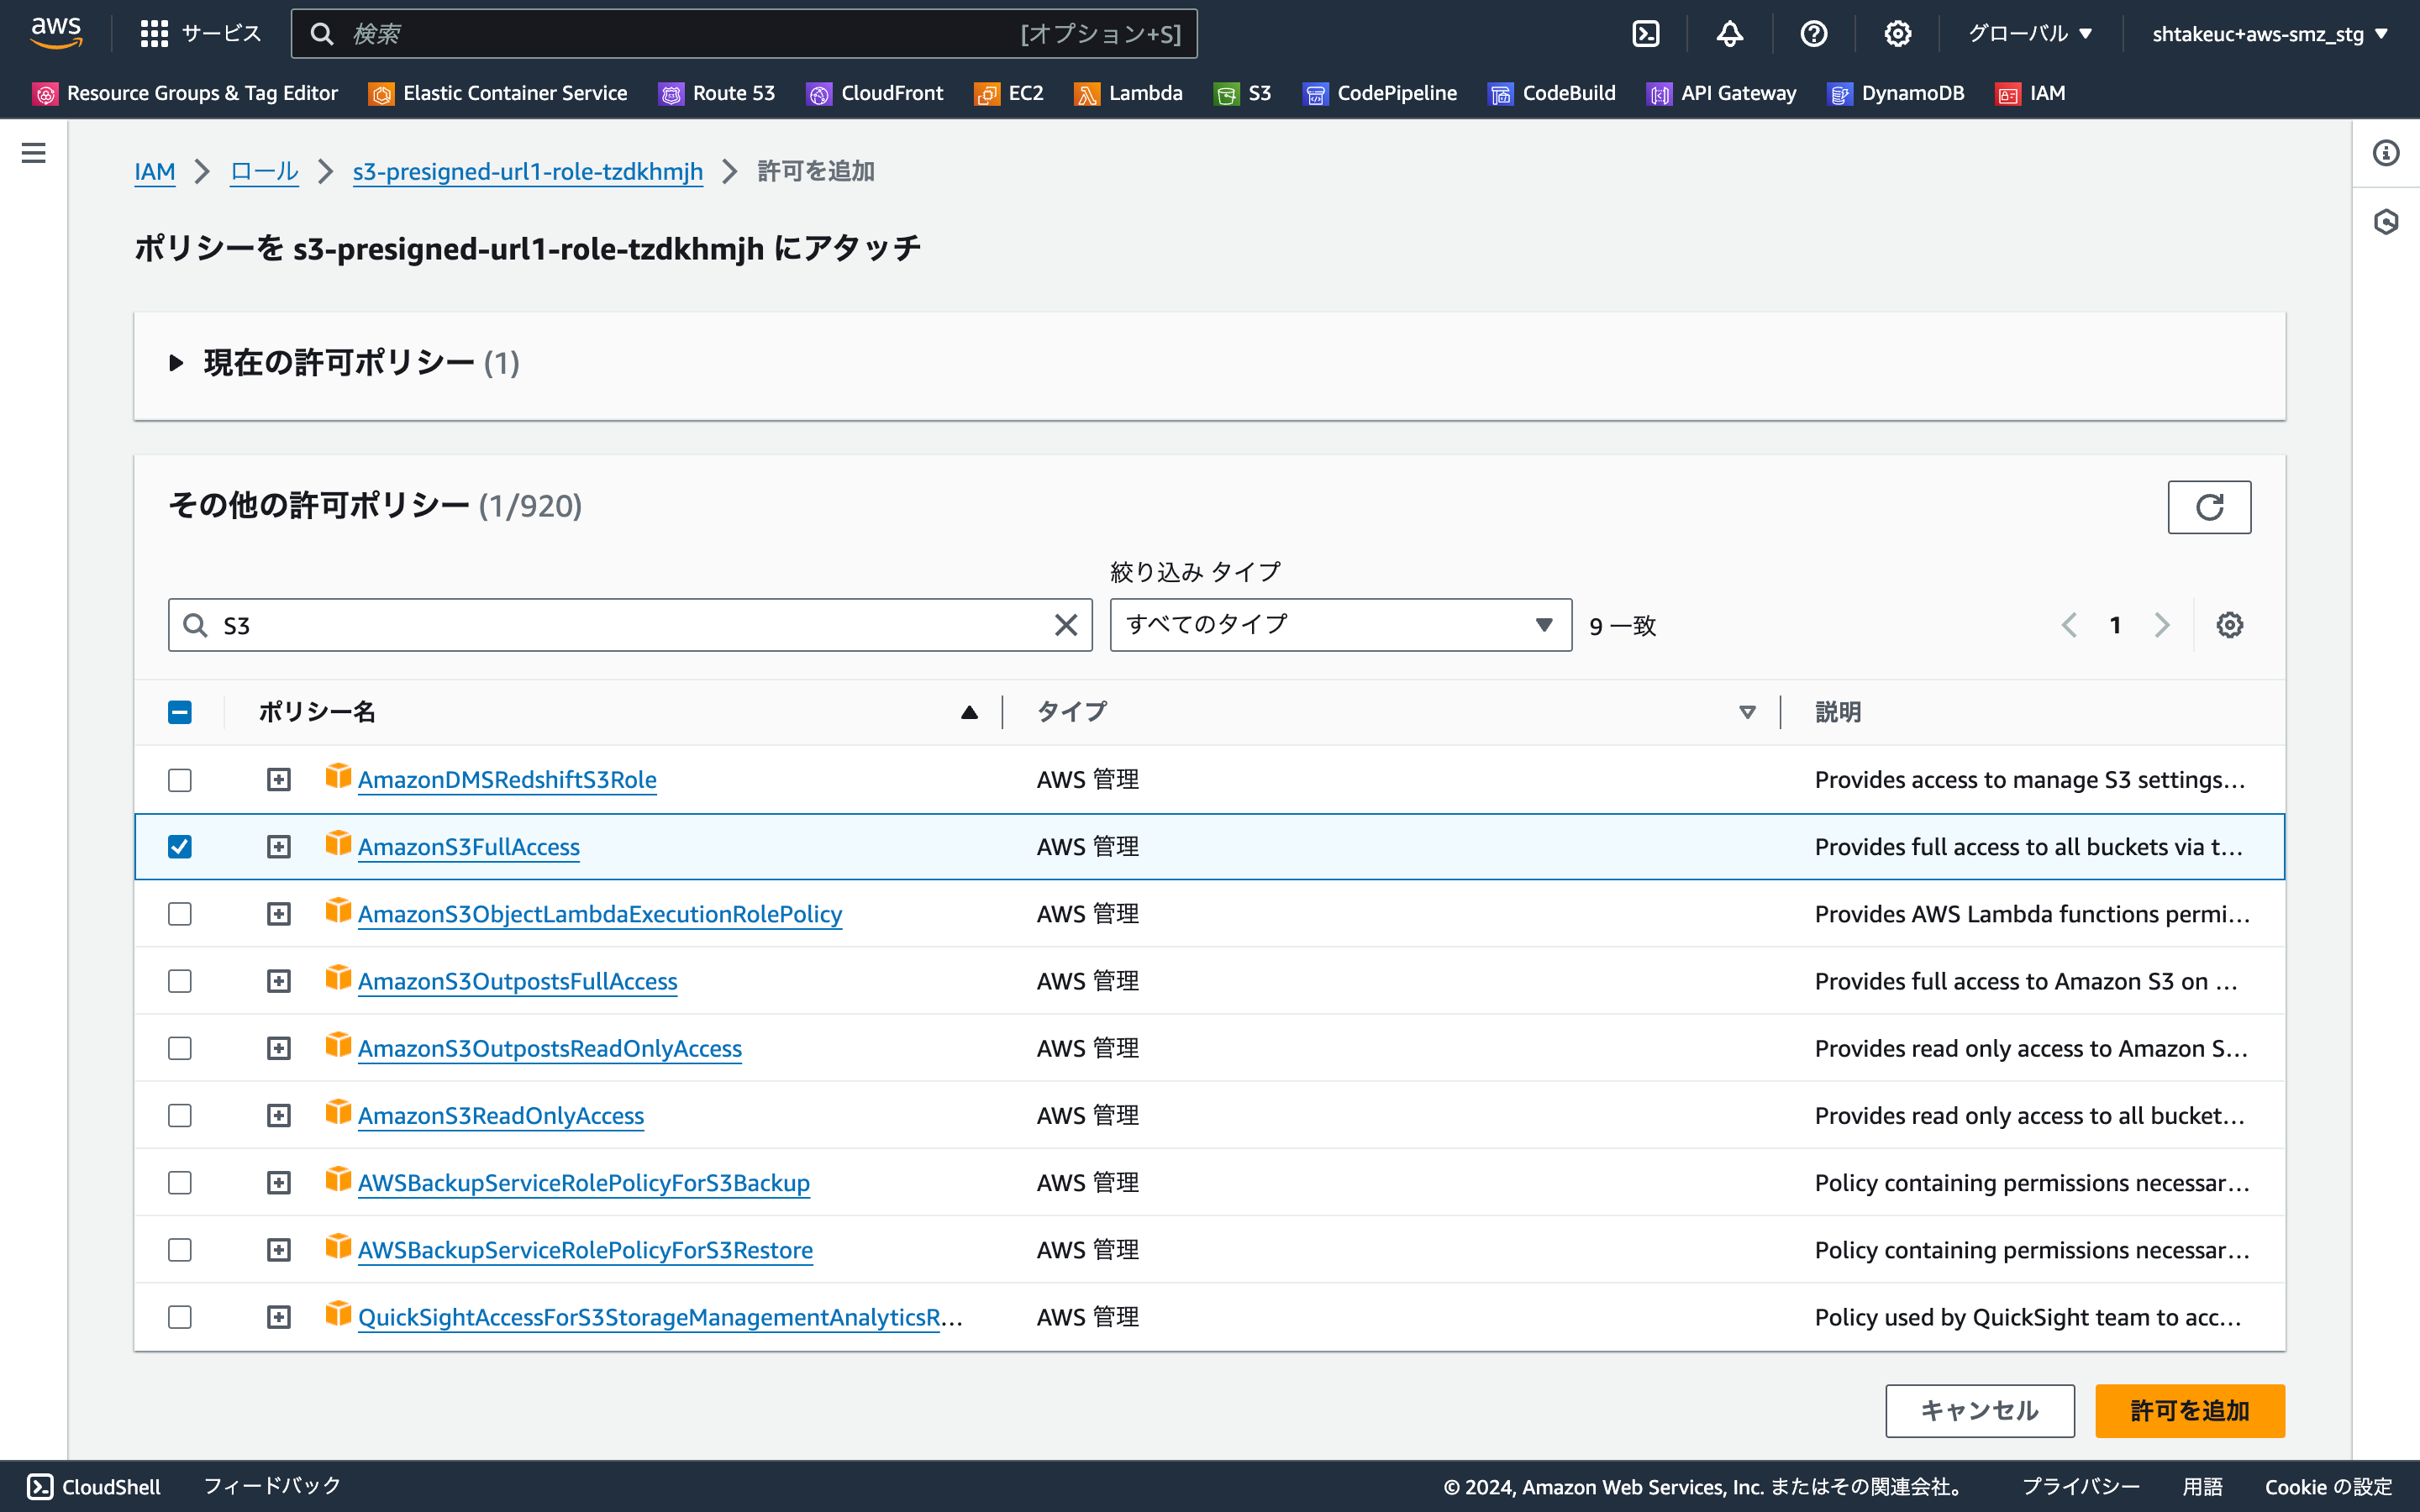
Task: Clear the S3 search filter
Action: click(x=1066, y=625)
